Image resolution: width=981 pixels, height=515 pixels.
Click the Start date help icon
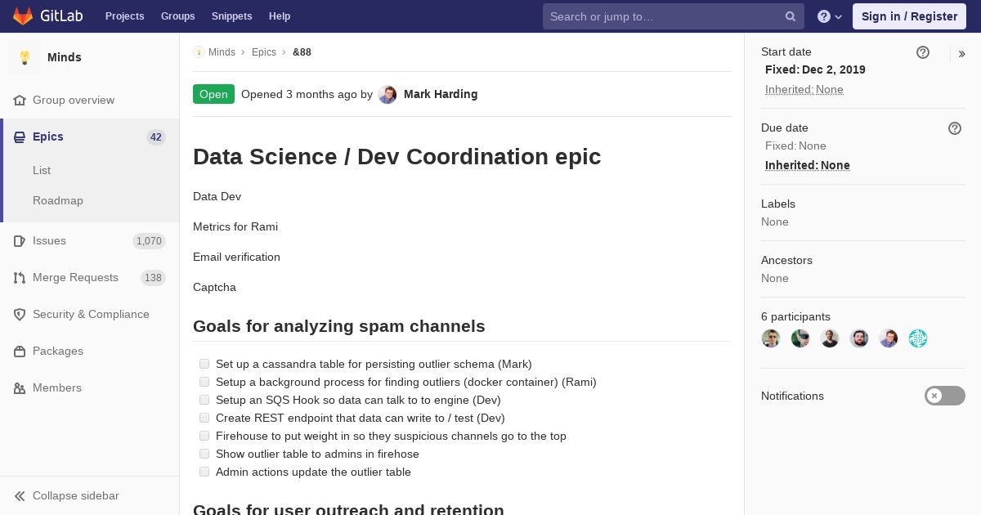pos(923,52)
